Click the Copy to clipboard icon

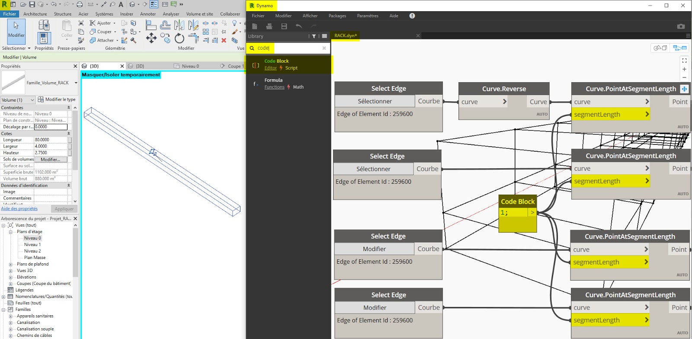(x=81, y=32)
